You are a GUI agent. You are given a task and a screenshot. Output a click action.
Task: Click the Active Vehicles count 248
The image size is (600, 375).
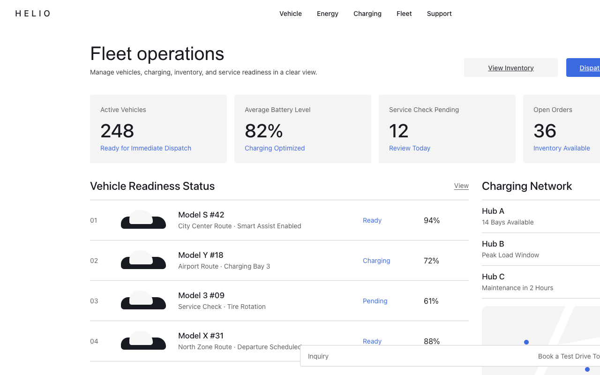pyautogui.click(x=117, y=131)
